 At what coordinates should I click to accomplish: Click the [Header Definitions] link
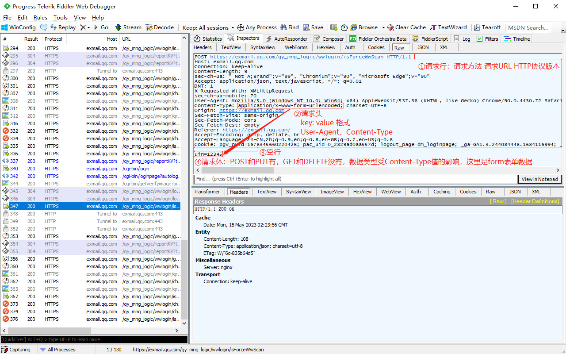[535, 201]
